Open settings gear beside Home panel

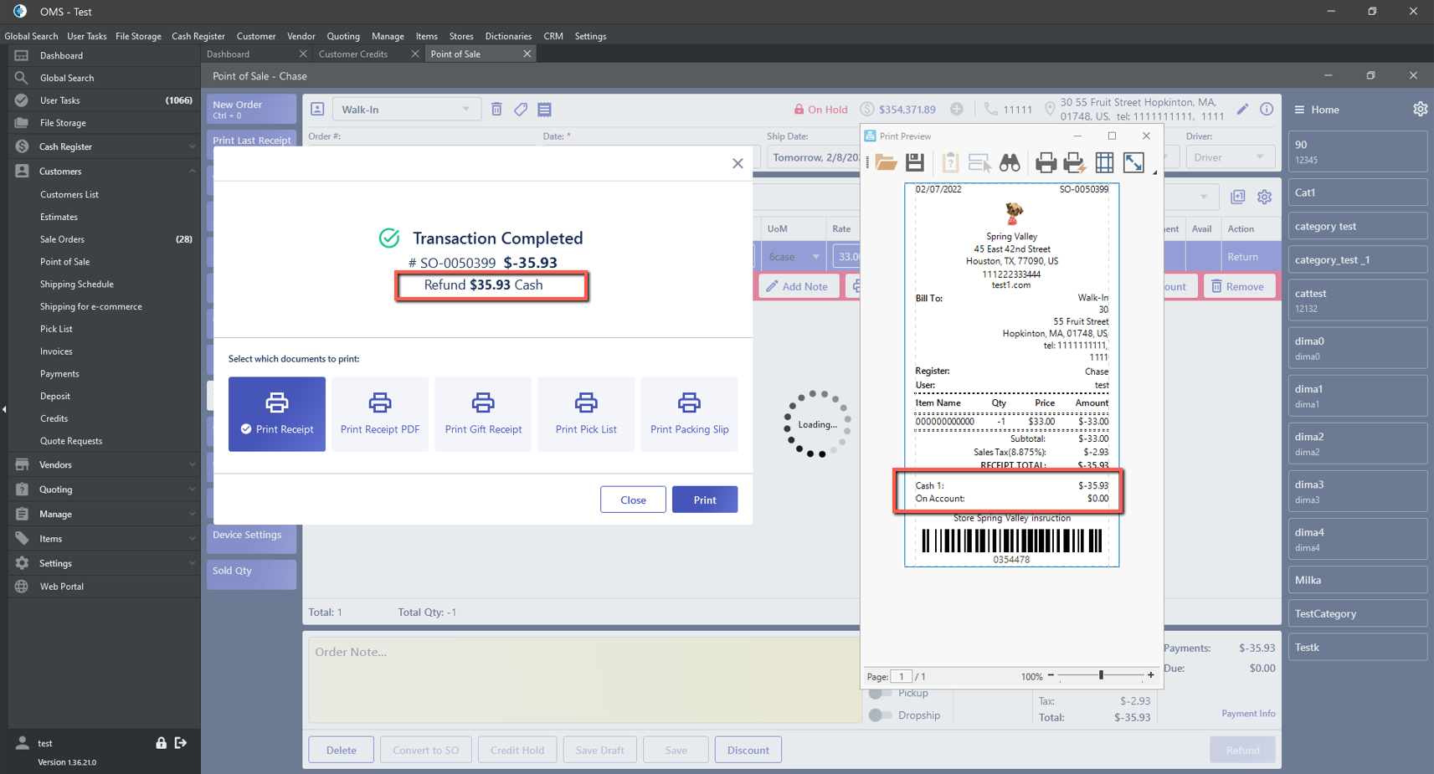1420,110
